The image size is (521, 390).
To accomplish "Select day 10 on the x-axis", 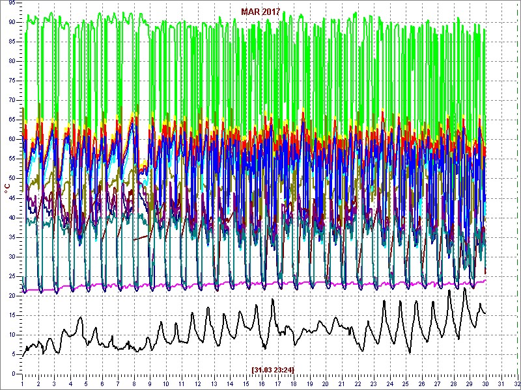I will [166, 383].
